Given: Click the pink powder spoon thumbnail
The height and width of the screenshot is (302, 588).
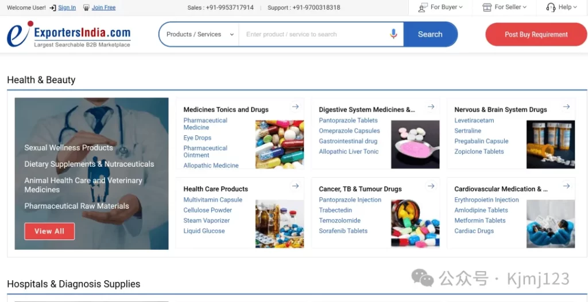Looking at the screenshot, I should coord(415,144).
